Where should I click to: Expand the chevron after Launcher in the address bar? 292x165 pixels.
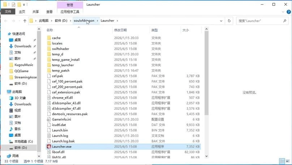pyautogui.click(x=117, y=21)
